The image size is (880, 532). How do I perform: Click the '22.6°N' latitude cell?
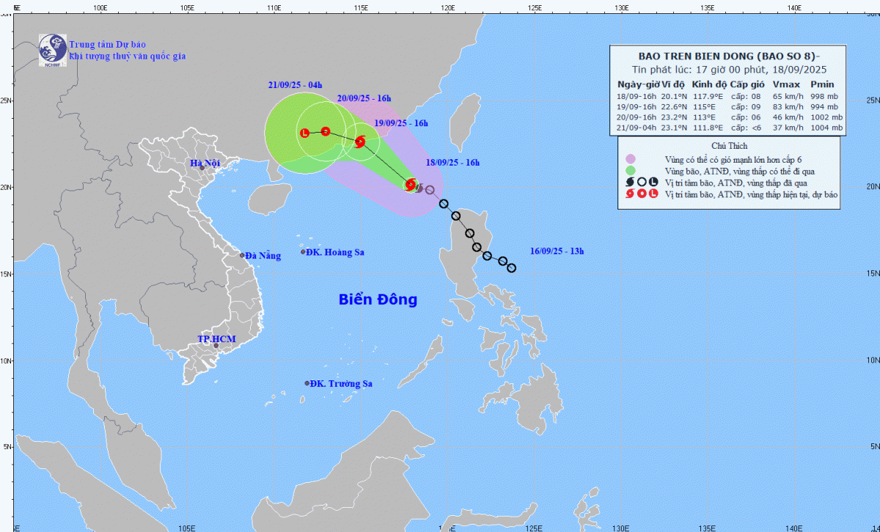click(x=673, y=106)
